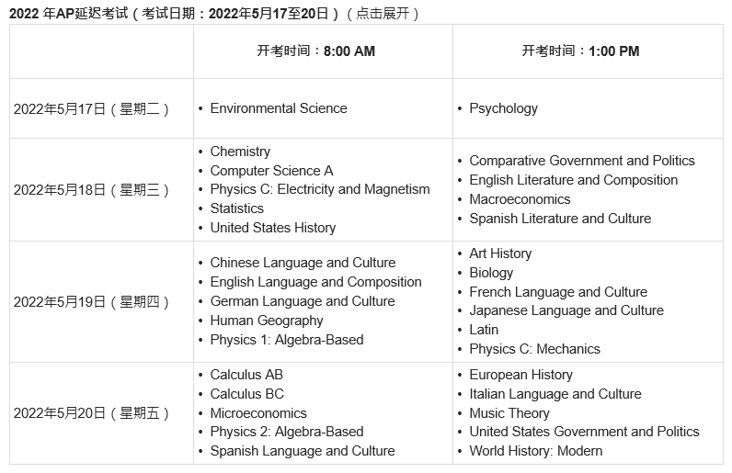Click World History: Modern entry
The image size is (732, 473).
pos(535,451)
